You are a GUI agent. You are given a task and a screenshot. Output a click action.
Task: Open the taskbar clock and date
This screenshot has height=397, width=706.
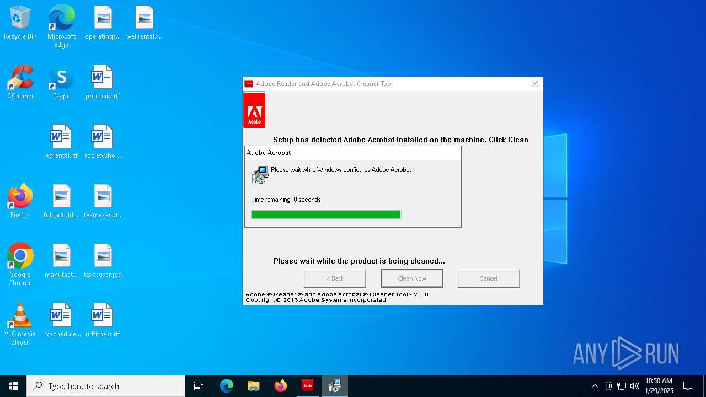(x=659, y=386)
